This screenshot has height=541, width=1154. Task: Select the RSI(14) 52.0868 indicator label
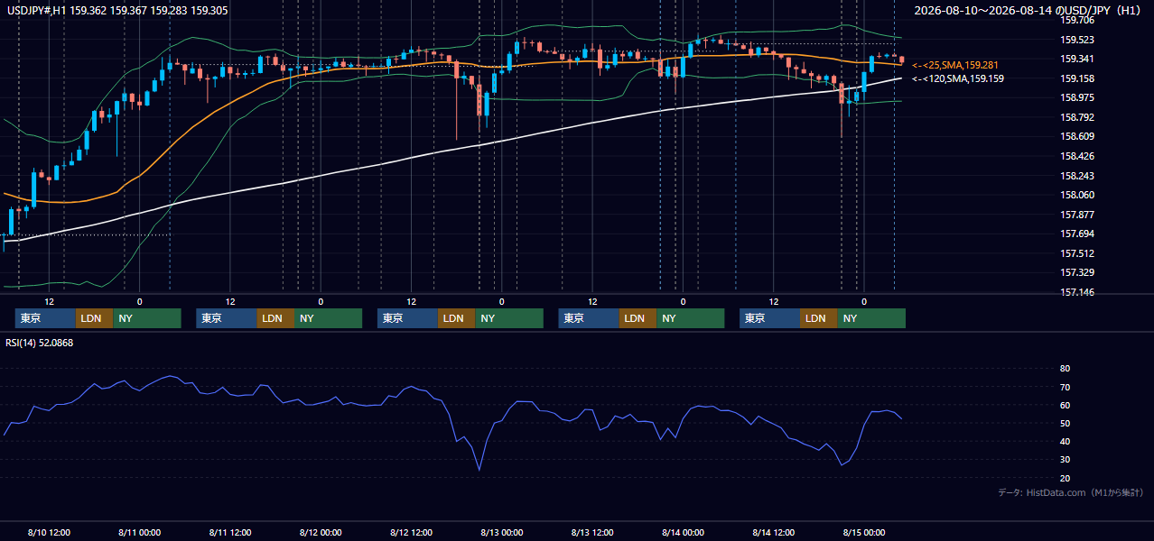click(x=39, y=343)
